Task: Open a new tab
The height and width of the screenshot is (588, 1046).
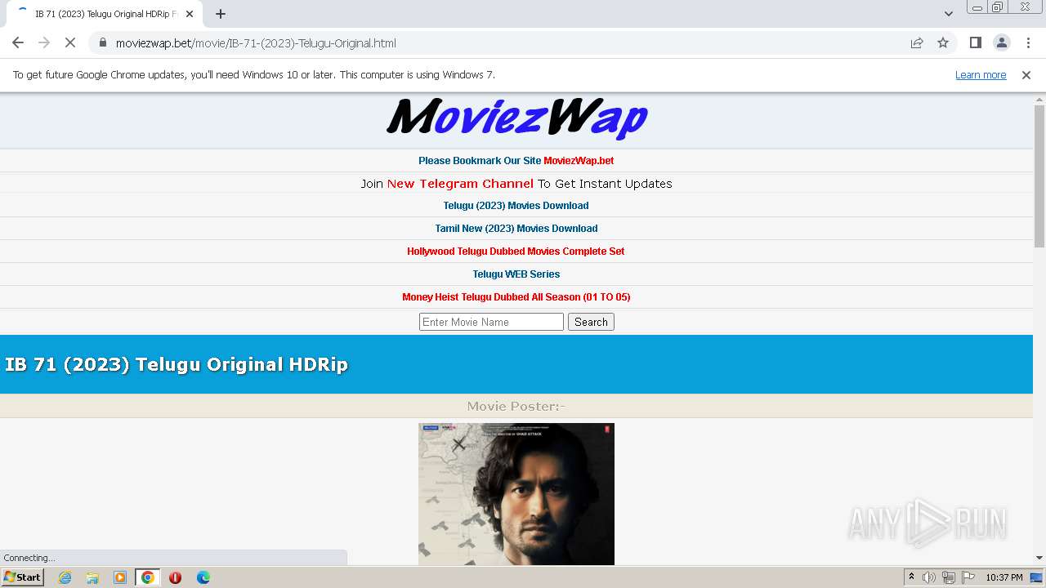Action: [221, 14]
